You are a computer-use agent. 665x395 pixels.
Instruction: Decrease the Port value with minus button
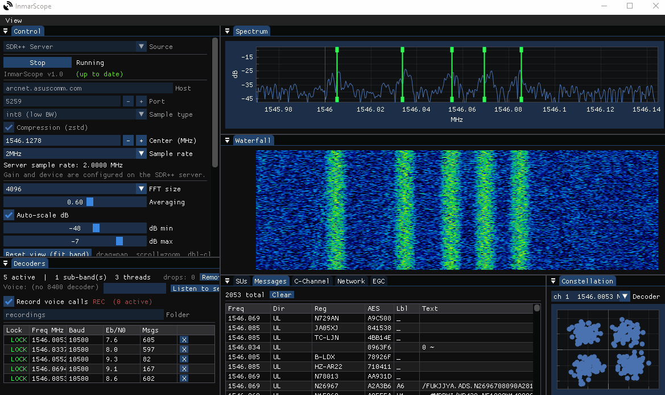(x=128, y=101)
